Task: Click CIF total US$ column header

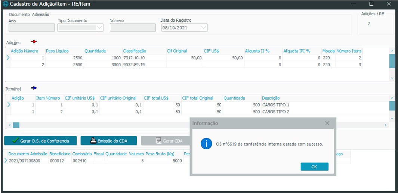Action: point(162,98)
